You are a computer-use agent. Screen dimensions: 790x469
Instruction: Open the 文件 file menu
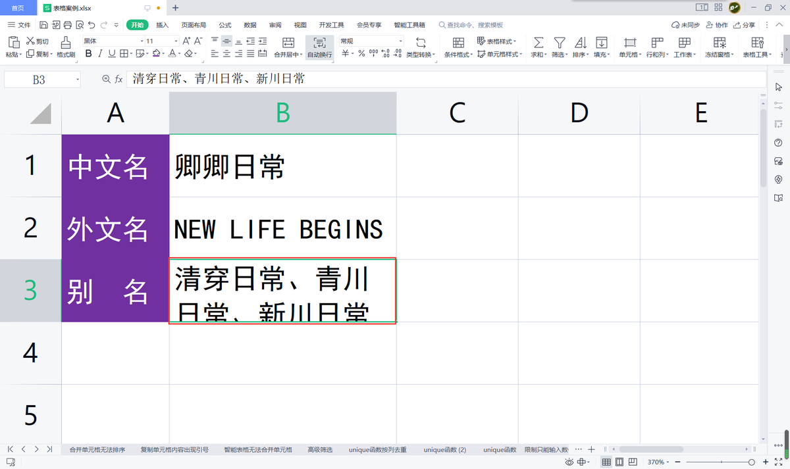[19, 25]
